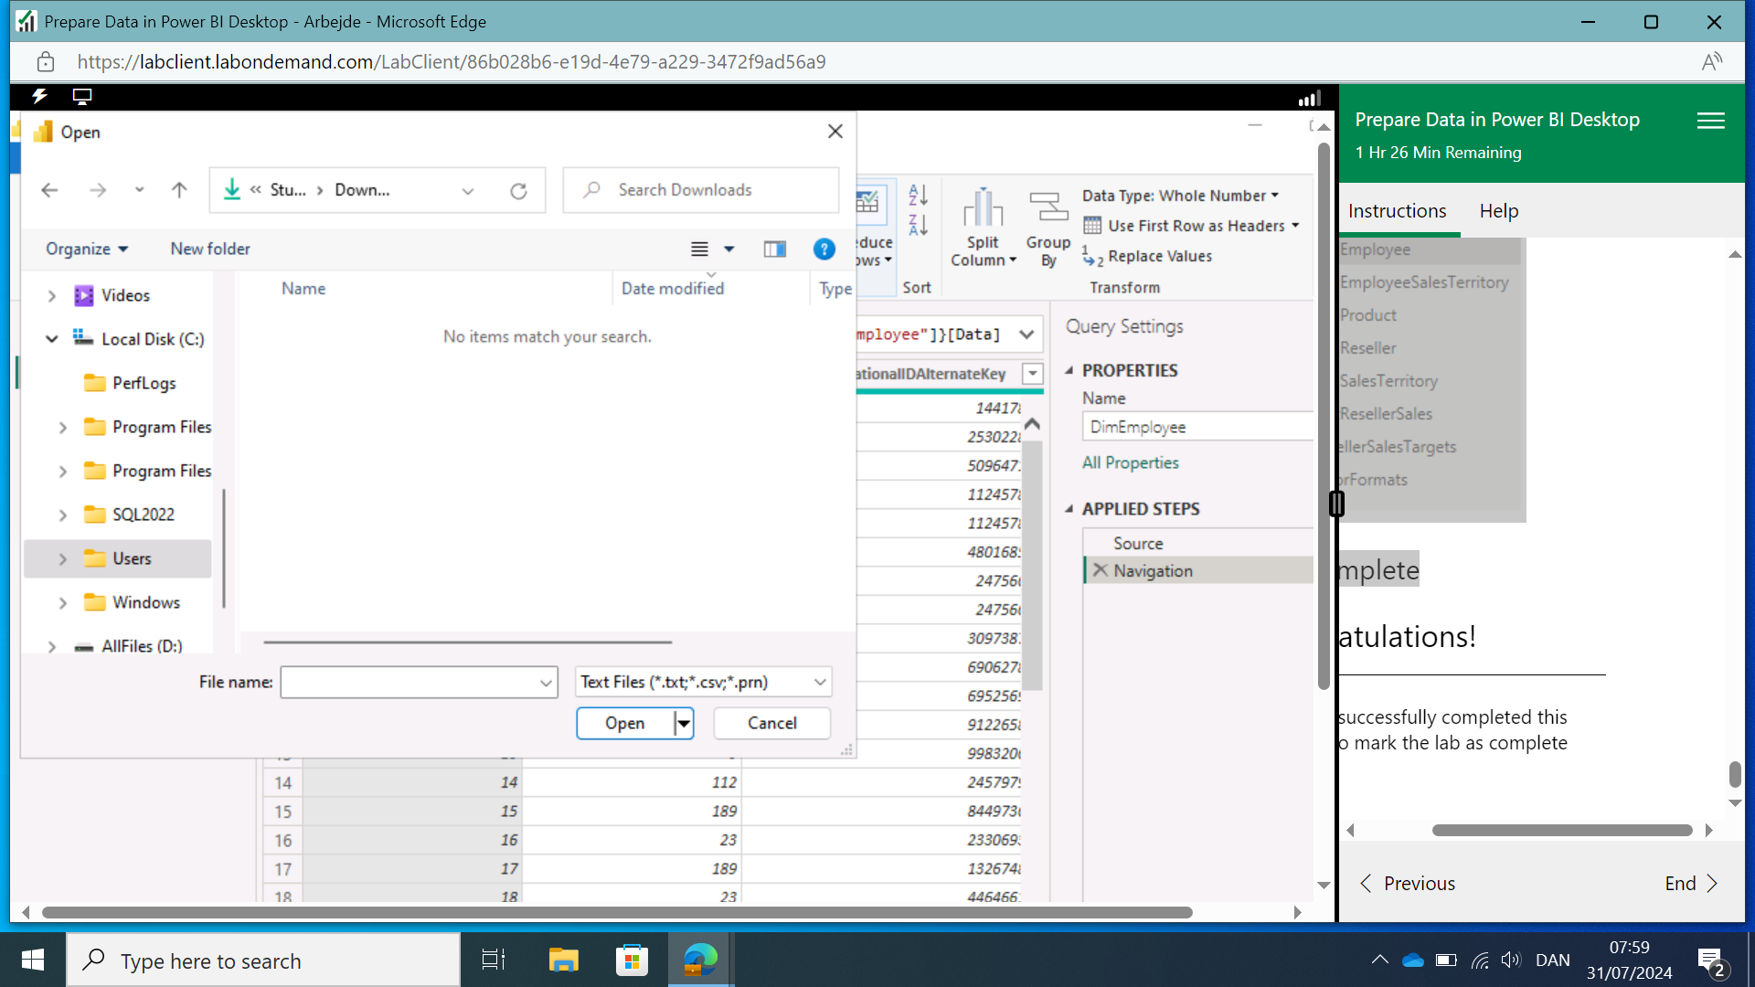Click the Help question mark icon

click(x=824, y=249)
